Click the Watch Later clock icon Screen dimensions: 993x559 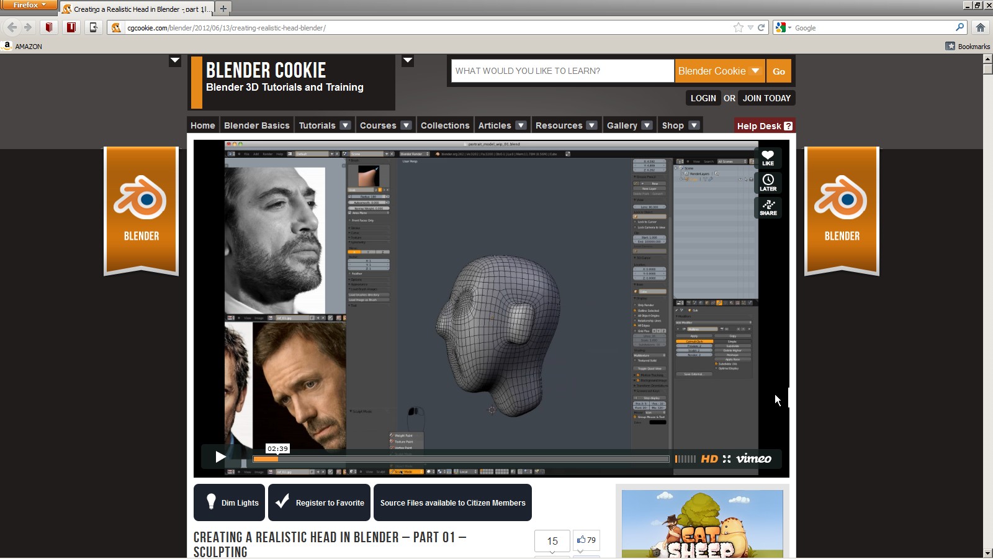pyautogui.click(x=768, y=183)
